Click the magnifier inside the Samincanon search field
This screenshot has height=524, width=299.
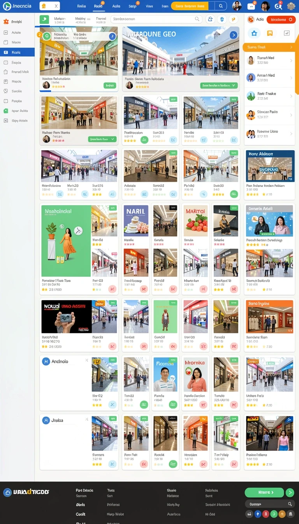197,19
